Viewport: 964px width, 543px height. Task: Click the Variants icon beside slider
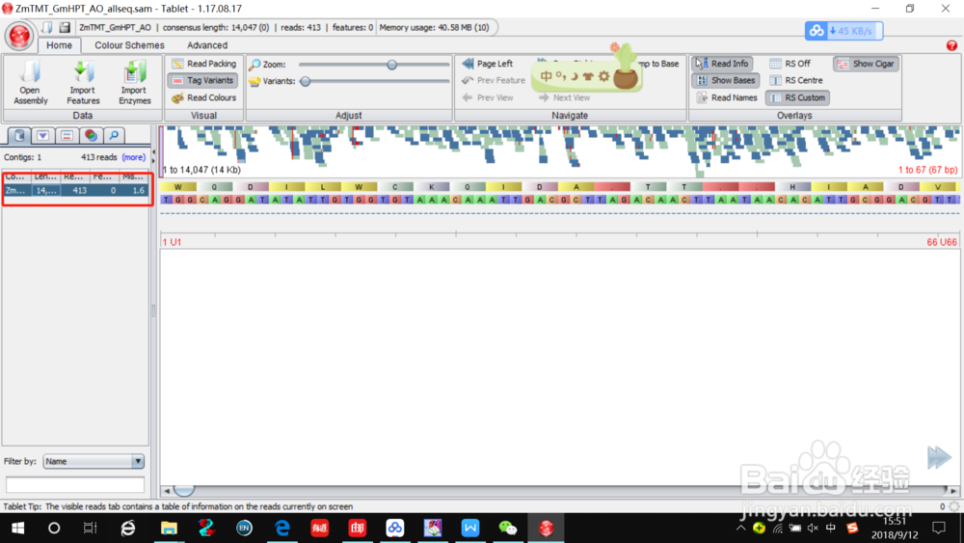tap(254, 81)
